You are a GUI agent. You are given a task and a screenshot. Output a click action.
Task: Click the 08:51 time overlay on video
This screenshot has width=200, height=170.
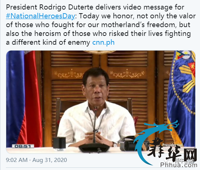(x=23, y=146)
